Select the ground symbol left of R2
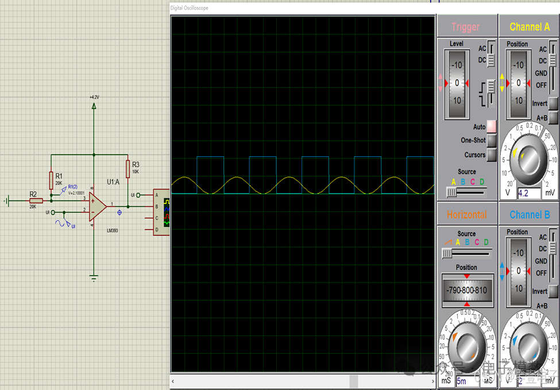 click(6, 201)
